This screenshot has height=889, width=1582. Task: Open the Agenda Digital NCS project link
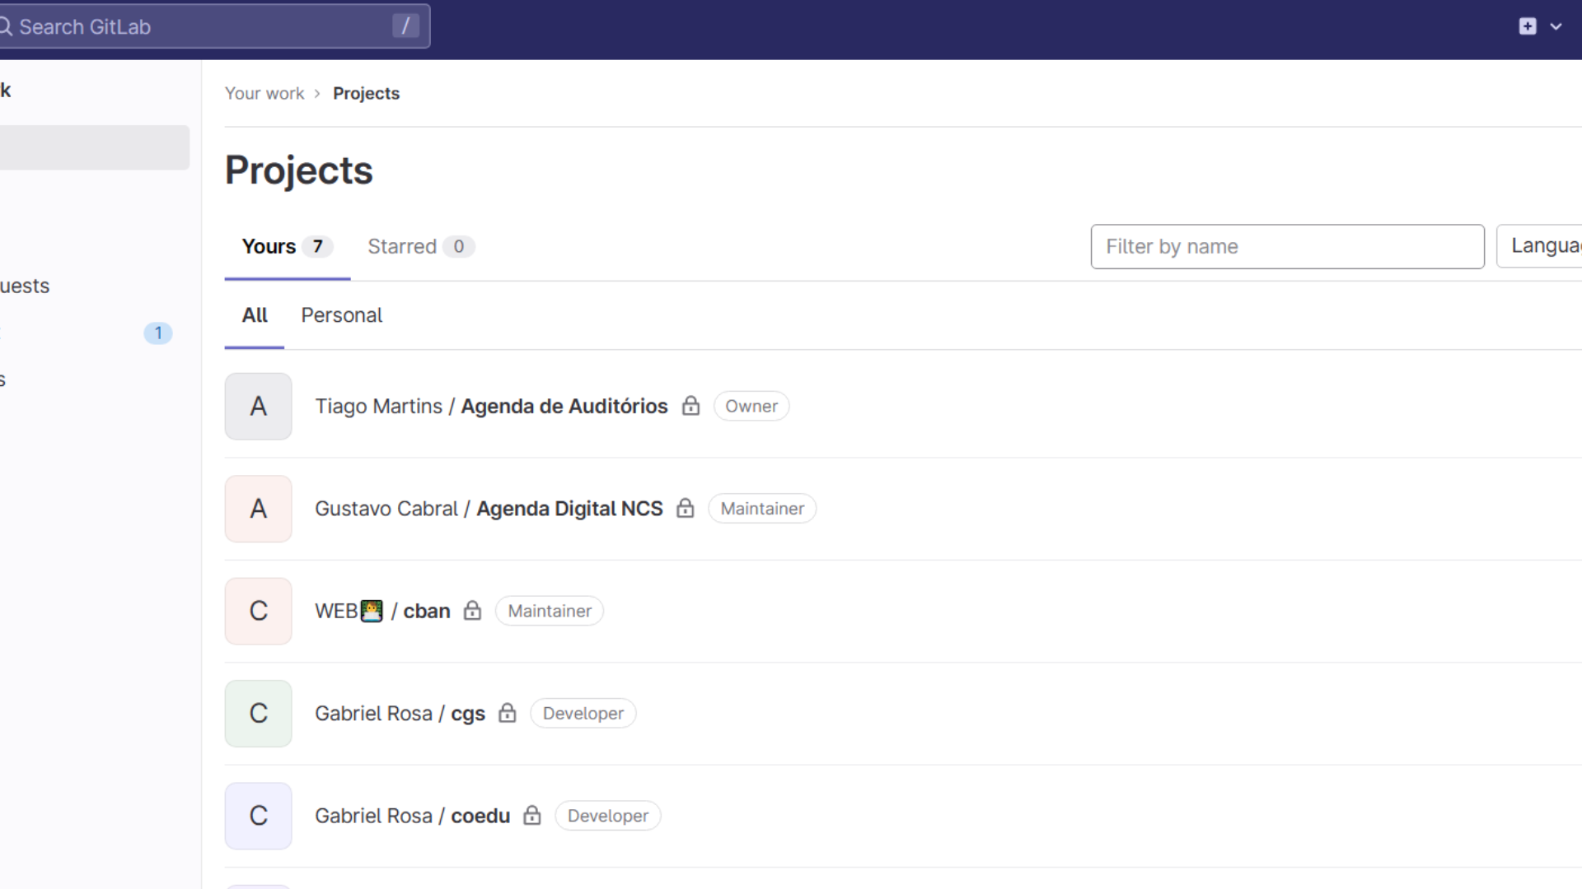(569, 509)
